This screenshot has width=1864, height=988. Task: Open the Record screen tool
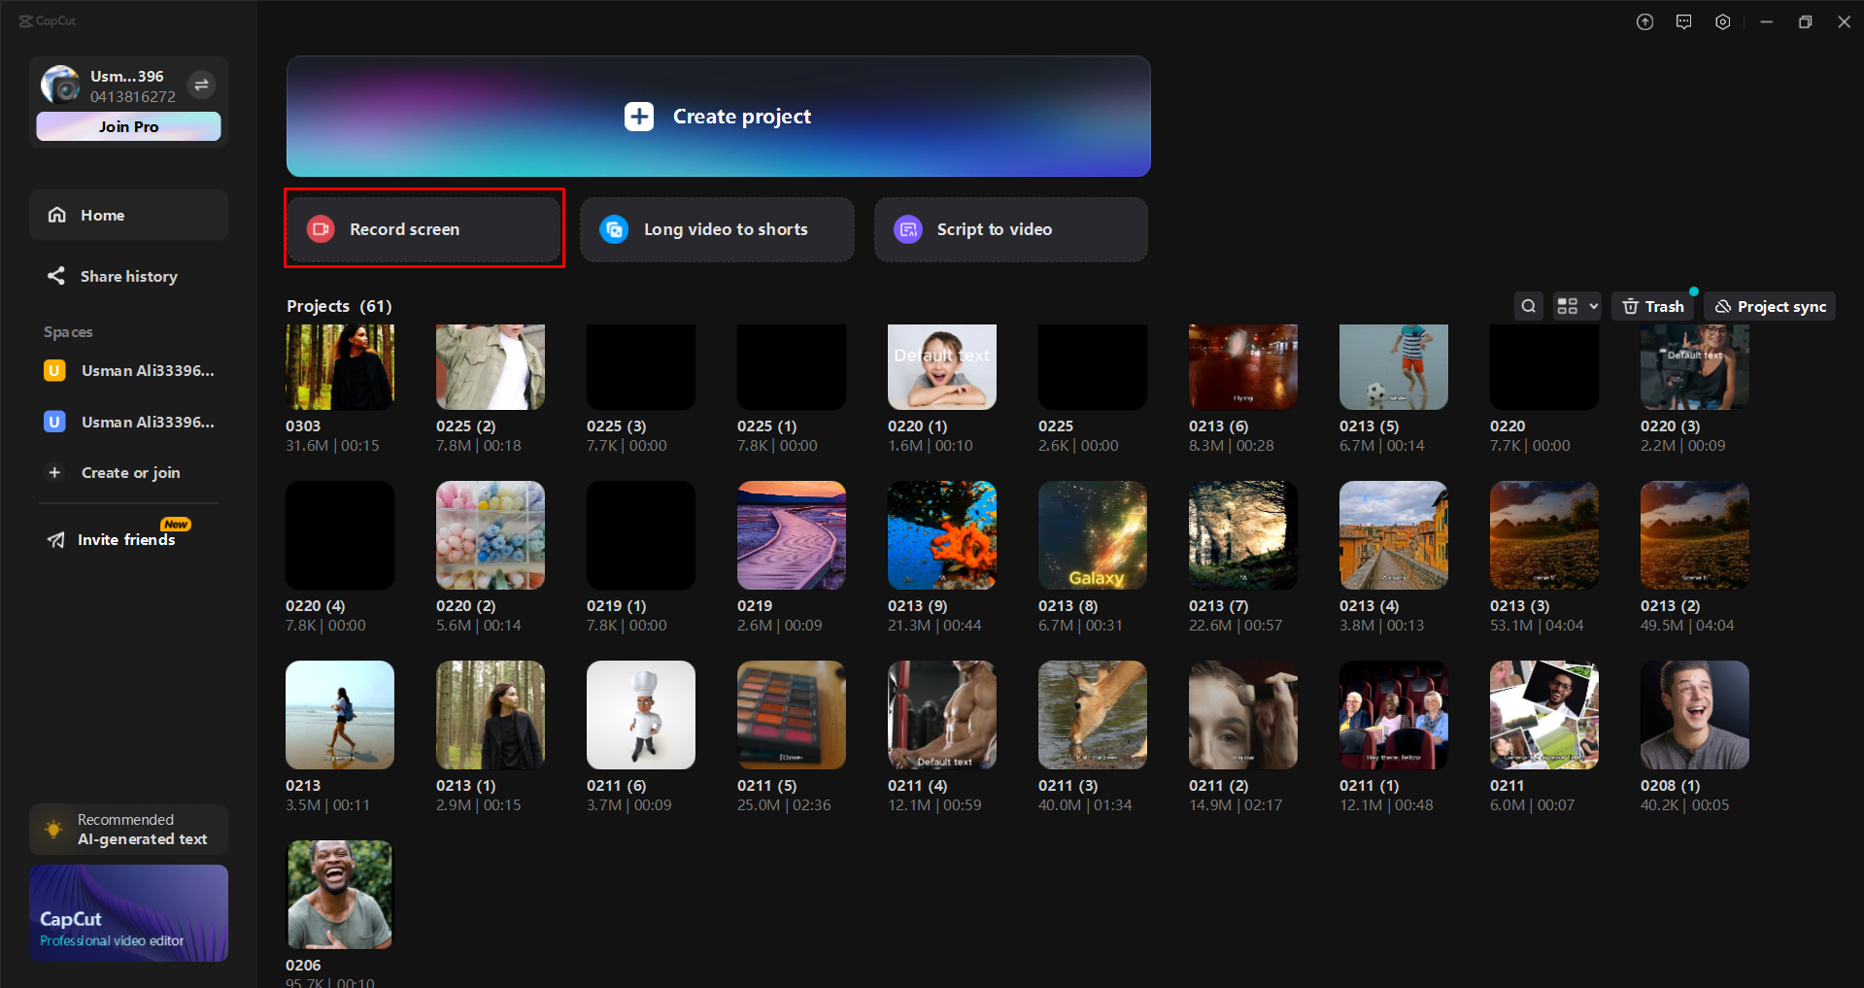click(424, 229)
